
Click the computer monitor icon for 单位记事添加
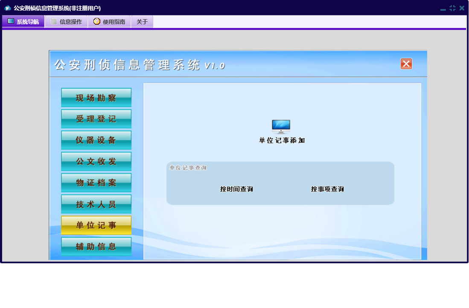[281, 127]
